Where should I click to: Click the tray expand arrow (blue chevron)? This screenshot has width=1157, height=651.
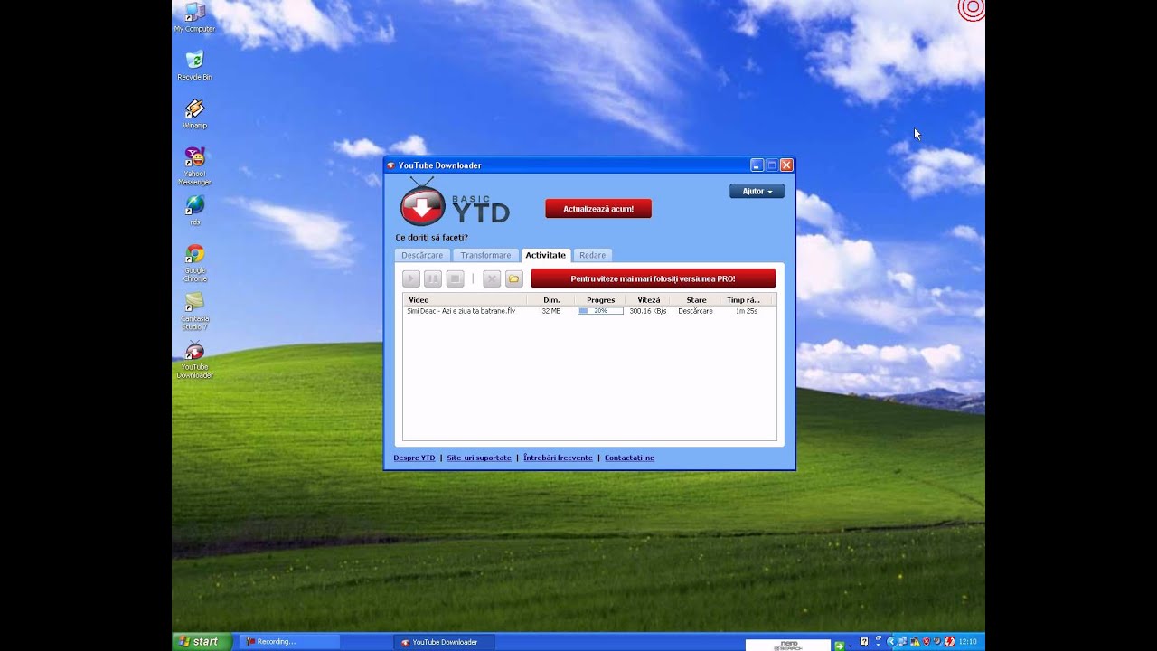pos(891,641)
